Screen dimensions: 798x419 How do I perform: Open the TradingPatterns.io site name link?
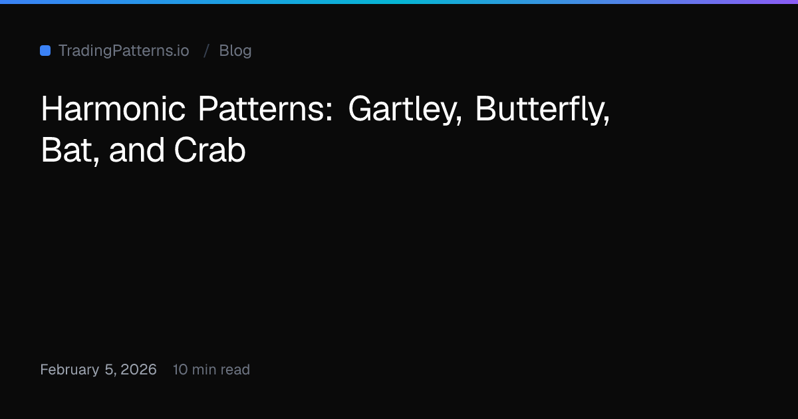tap(124, 51)
